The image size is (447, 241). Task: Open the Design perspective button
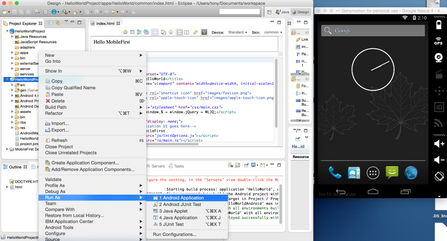point(301,12)
